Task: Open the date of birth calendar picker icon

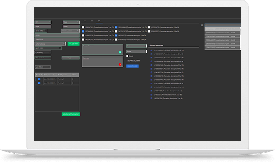Action: click(46, 31)
